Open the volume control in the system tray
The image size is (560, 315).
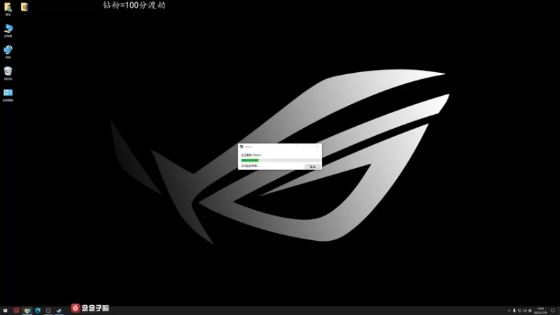(x=525, y=311)
